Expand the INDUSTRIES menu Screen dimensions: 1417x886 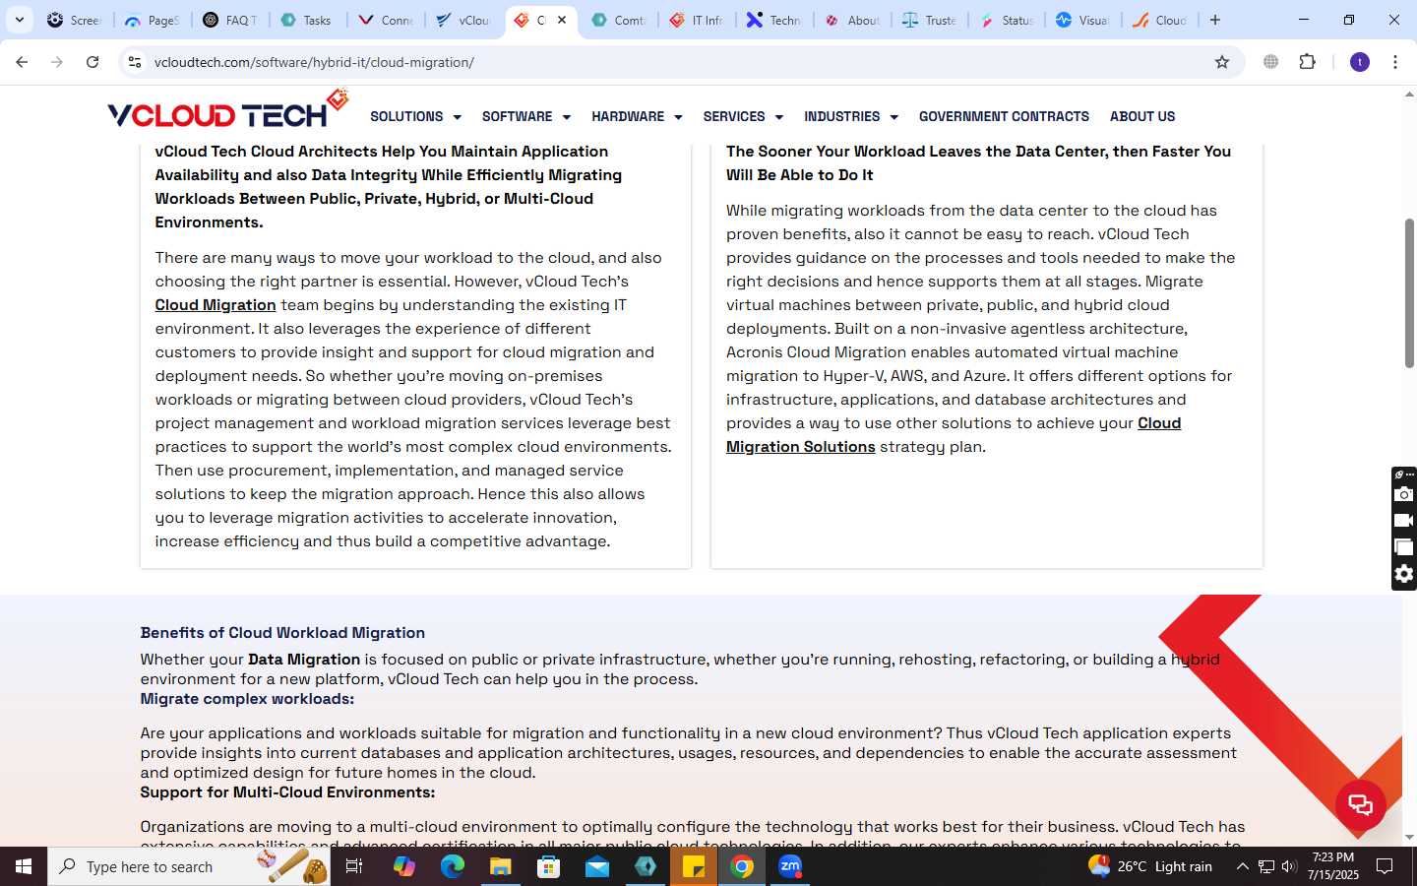851,116
